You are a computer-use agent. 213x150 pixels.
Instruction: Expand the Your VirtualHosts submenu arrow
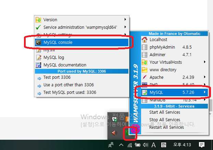[205, 62]
